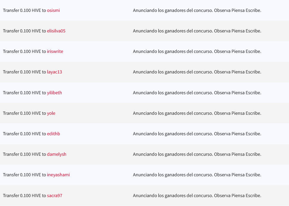This screenshot has width=289, height=206.
Task: Click the iriswrite username link
Action: pos(55,51)
